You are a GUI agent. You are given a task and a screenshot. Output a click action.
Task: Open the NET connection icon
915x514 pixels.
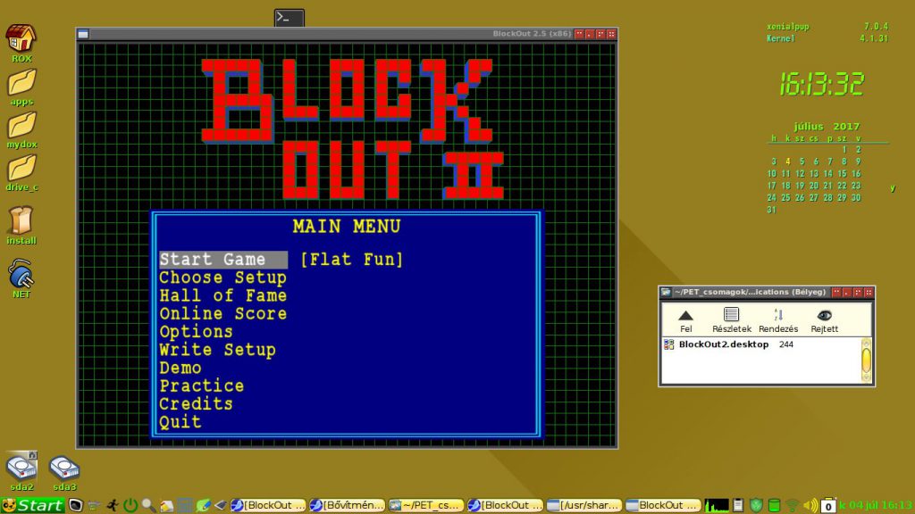click(x=21, y=273)
